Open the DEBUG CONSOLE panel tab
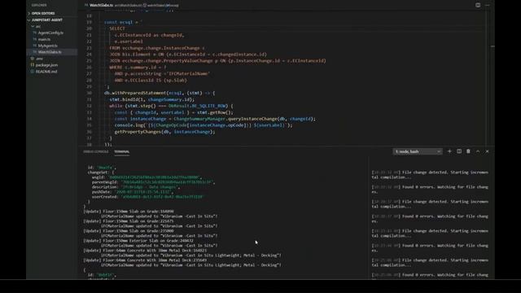 [x=96, y=151]
